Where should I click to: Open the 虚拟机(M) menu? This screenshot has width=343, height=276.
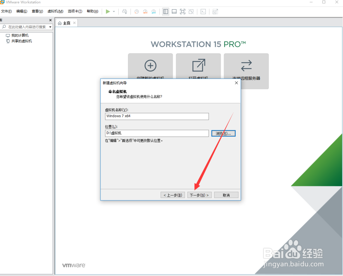55,11
